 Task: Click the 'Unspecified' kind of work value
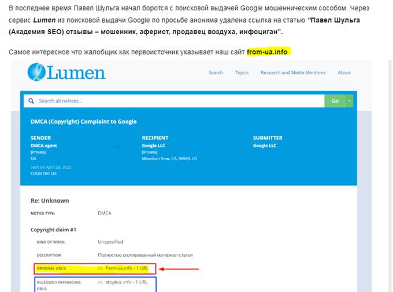click(x=110, y=242)
